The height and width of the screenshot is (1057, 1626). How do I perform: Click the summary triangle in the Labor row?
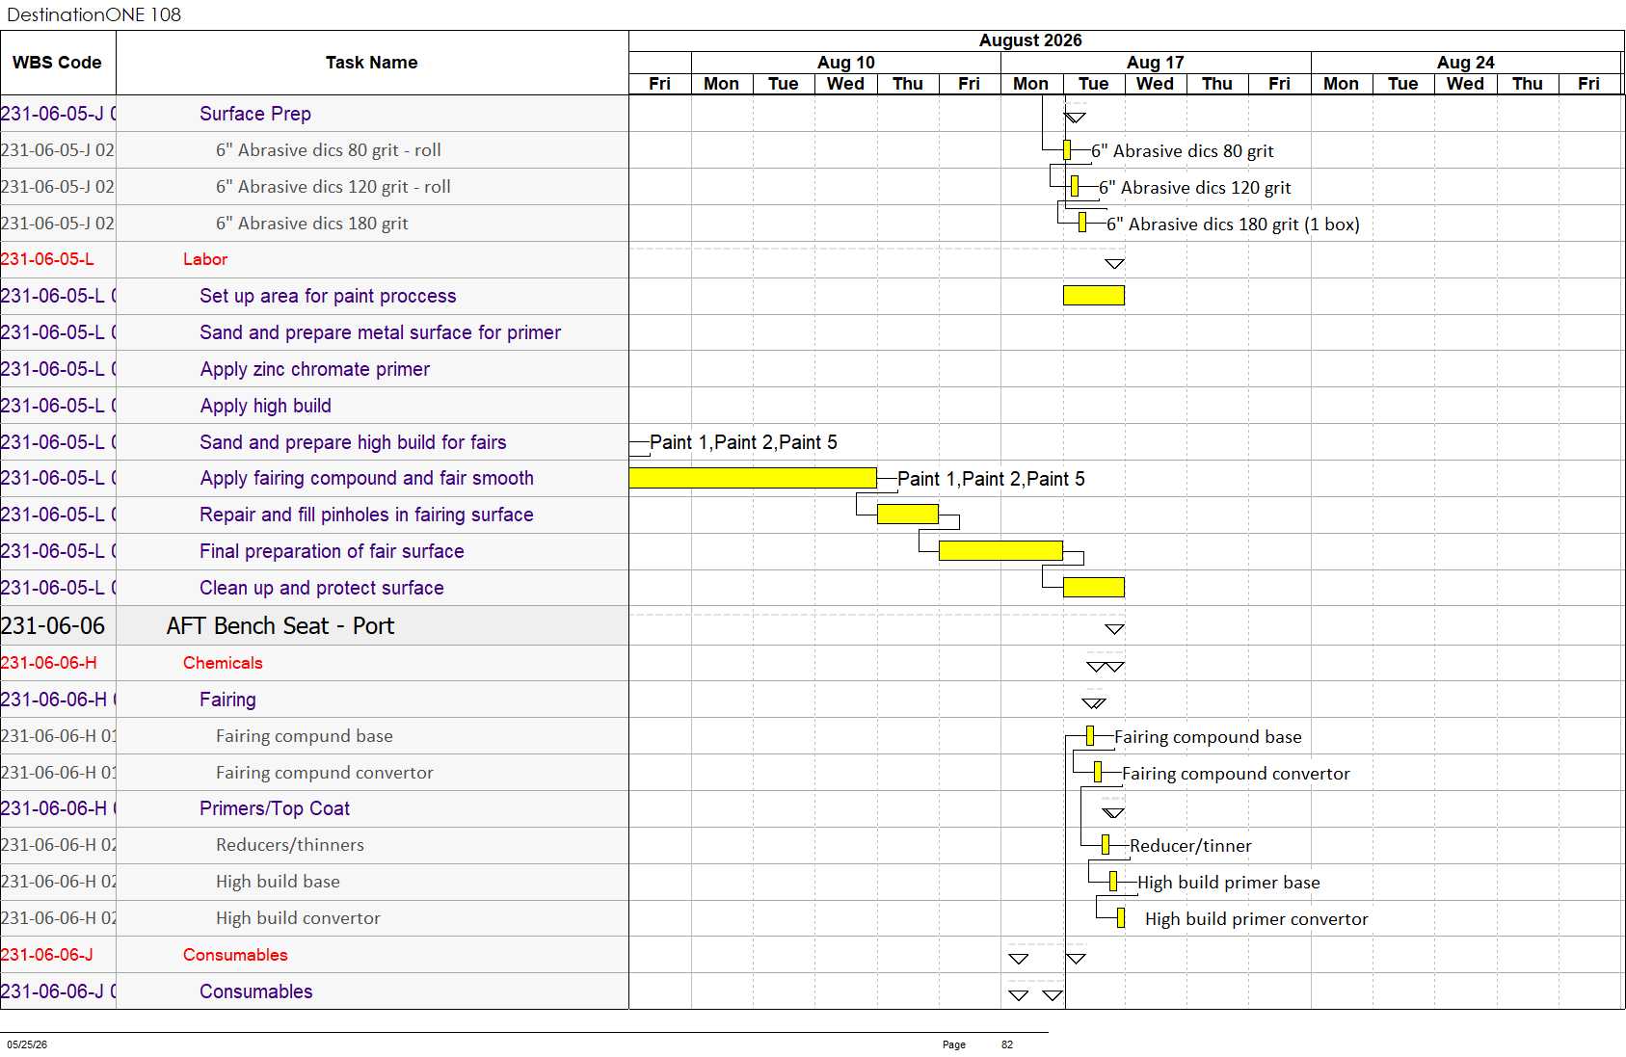[x=1114, y=263]
